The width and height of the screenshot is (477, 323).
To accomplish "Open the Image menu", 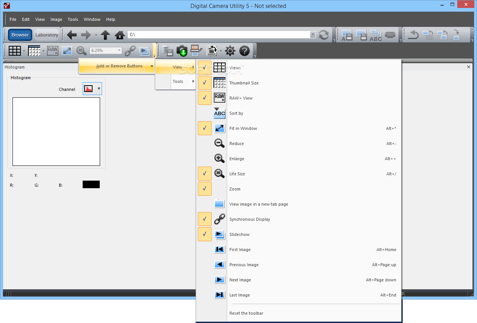I will click(x=56, y=19).
